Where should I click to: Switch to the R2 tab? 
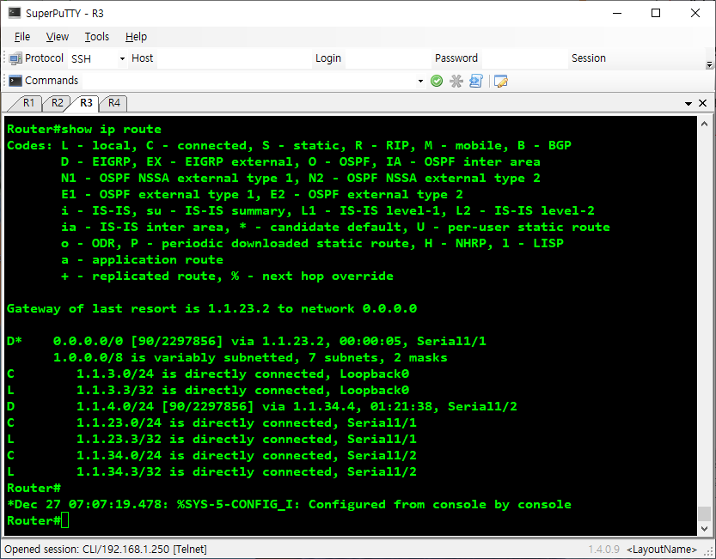(x=57, y=103)
